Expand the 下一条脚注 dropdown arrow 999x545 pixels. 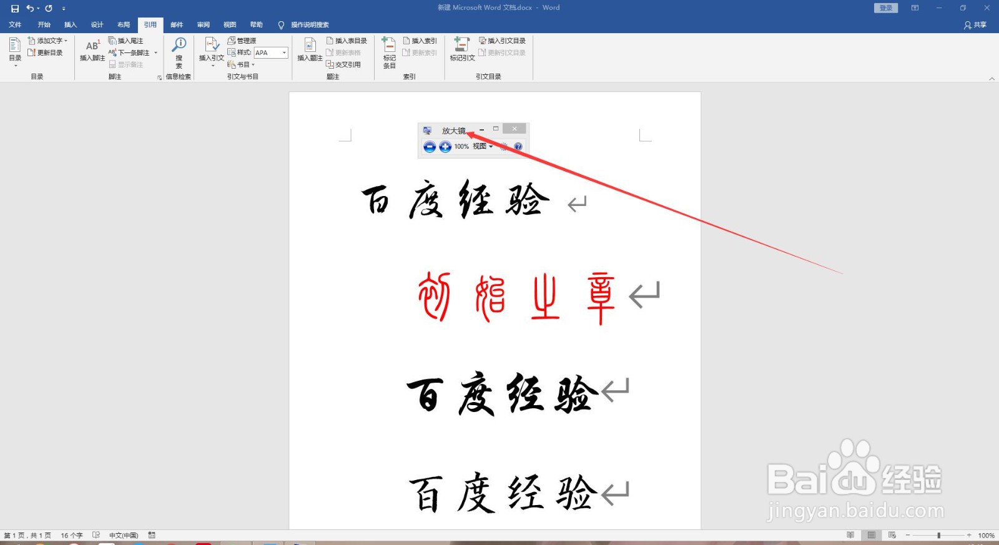coord(156,52)
